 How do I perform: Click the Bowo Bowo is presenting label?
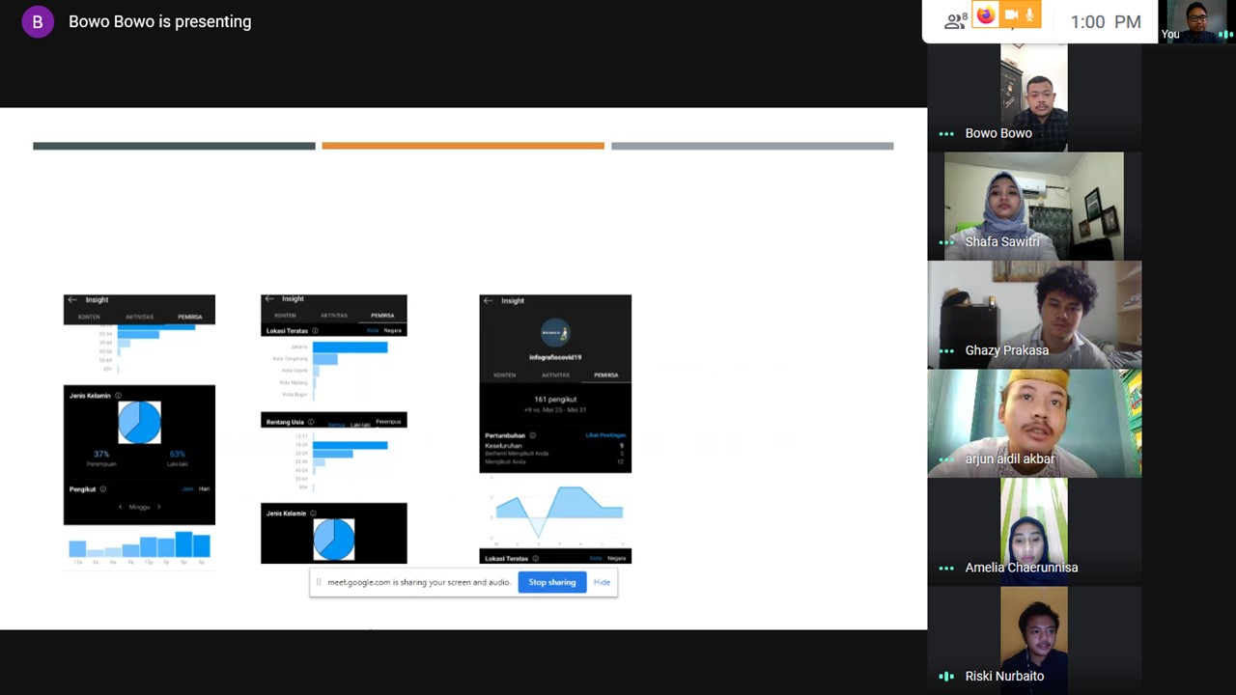160,21
